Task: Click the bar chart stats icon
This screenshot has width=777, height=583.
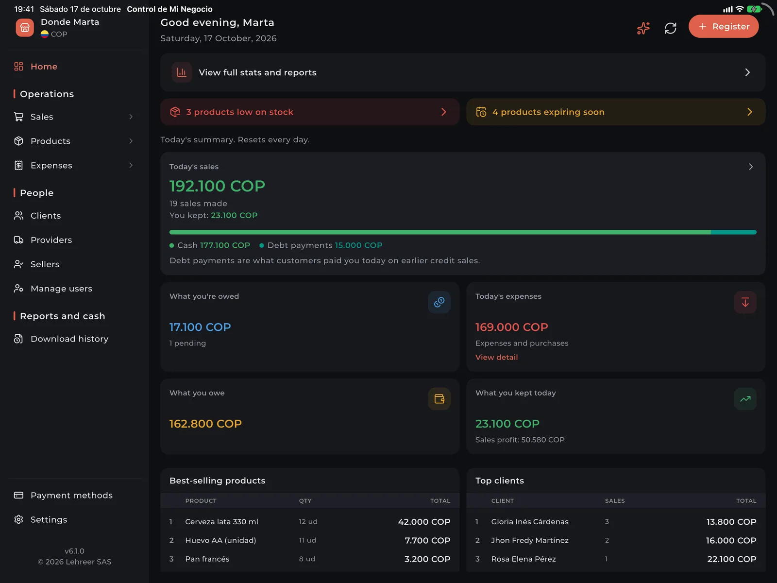Action: tap(182, 72)
